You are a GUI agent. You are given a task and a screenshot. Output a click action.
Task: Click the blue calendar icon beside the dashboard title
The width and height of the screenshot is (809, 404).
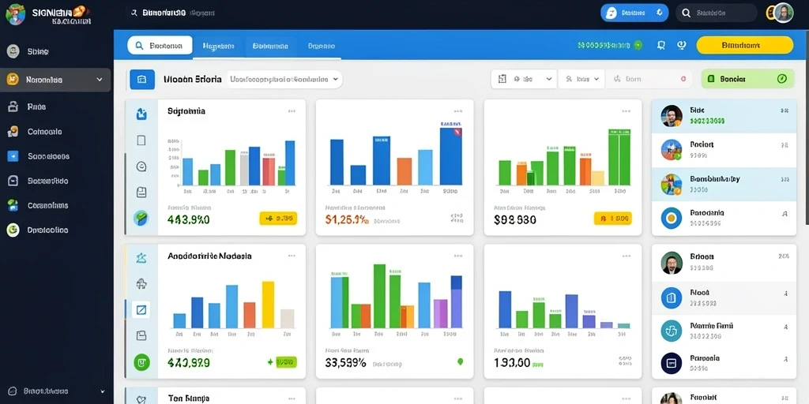142,80
